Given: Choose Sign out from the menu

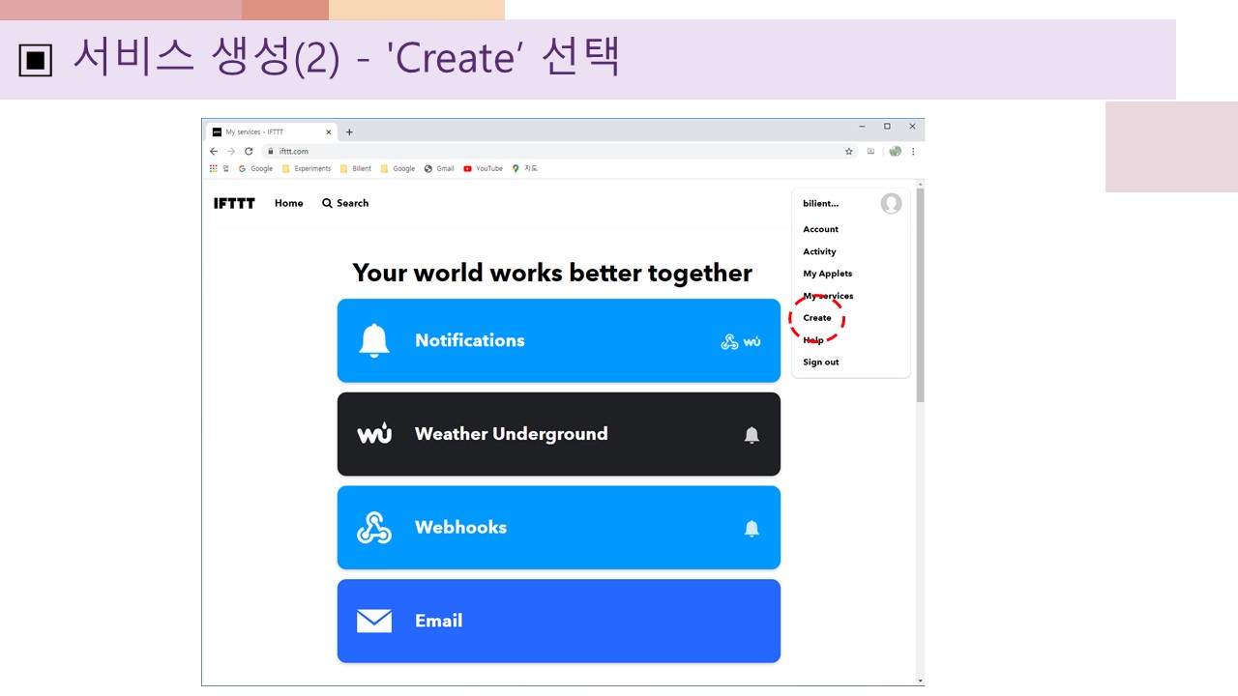Looking at the screenshot, I should 821,362.
